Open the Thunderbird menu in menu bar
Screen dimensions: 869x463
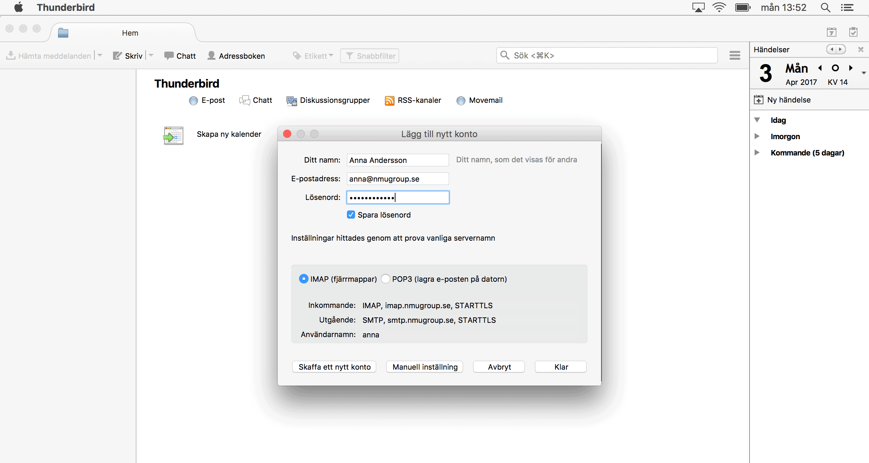pos(66,7)
